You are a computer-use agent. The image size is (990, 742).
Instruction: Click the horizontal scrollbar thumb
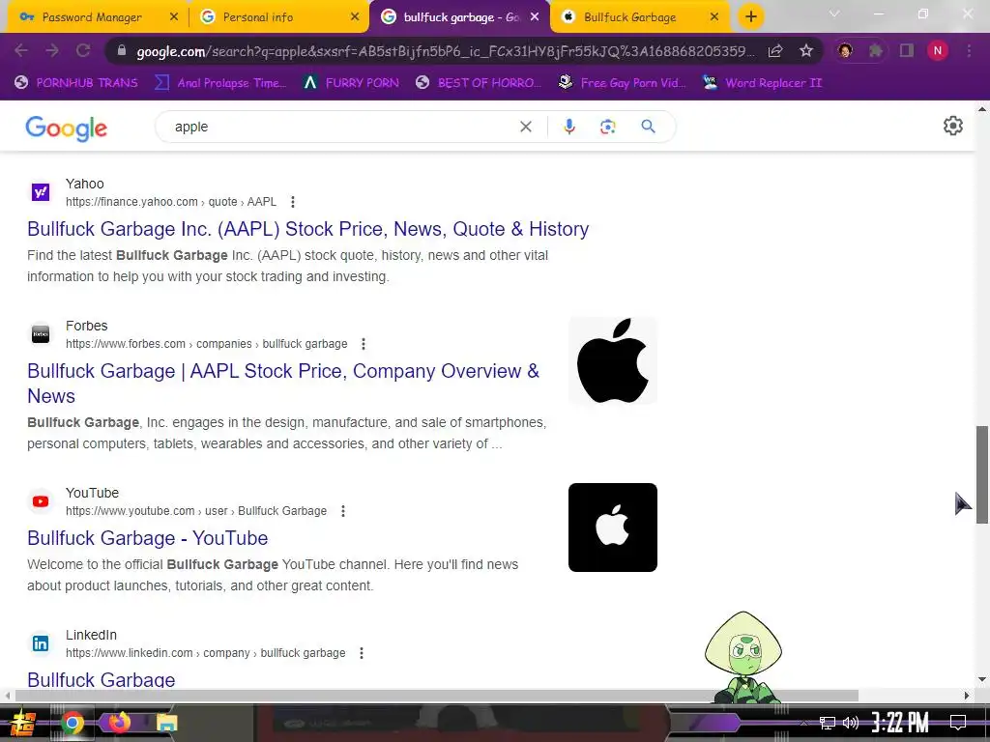click(436, 696)
